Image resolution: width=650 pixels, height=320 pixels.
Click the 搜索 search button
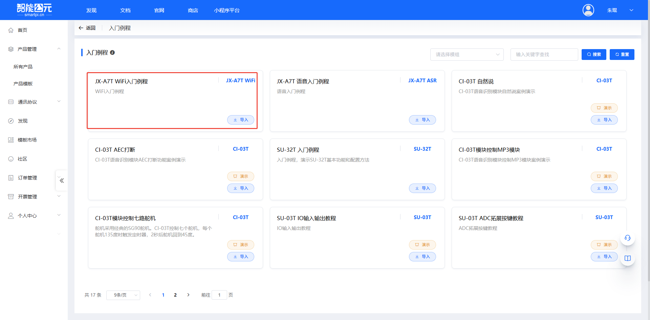tap(594, 55)
